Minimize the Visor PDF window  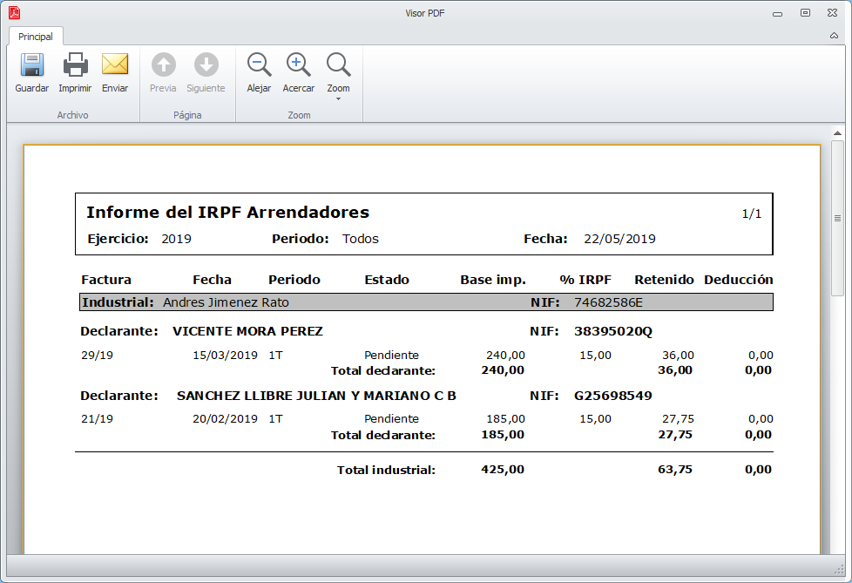776,13
